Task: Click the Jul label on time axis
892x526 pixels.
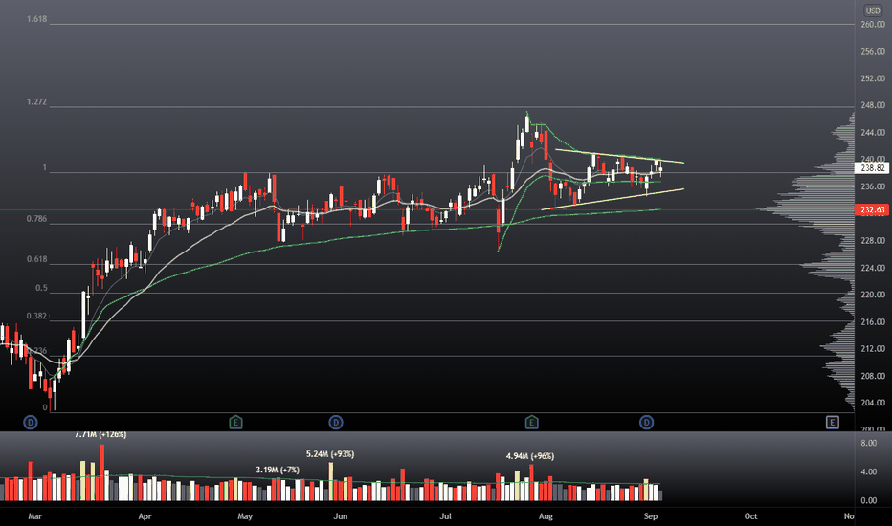Action: [445, 516]
